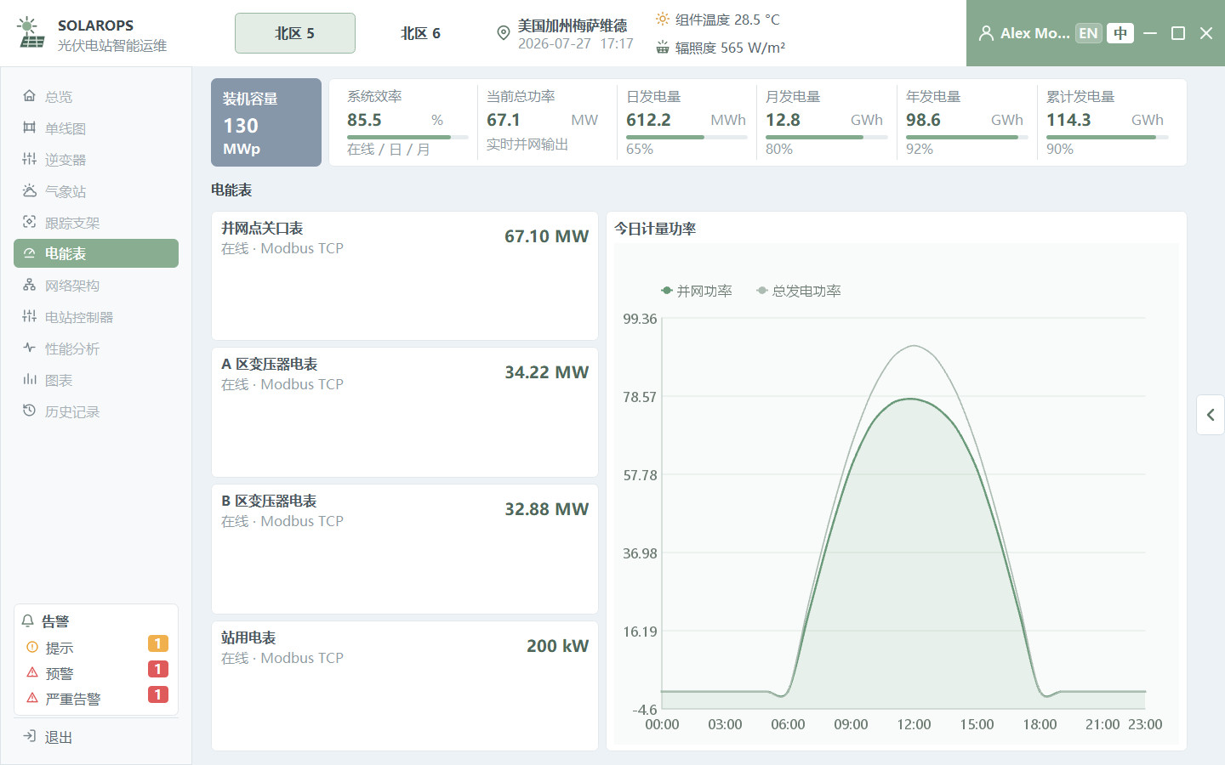Screen dimensions: 1225x765
Task: Select the A 区变压器电表 card
Action: 405,412
